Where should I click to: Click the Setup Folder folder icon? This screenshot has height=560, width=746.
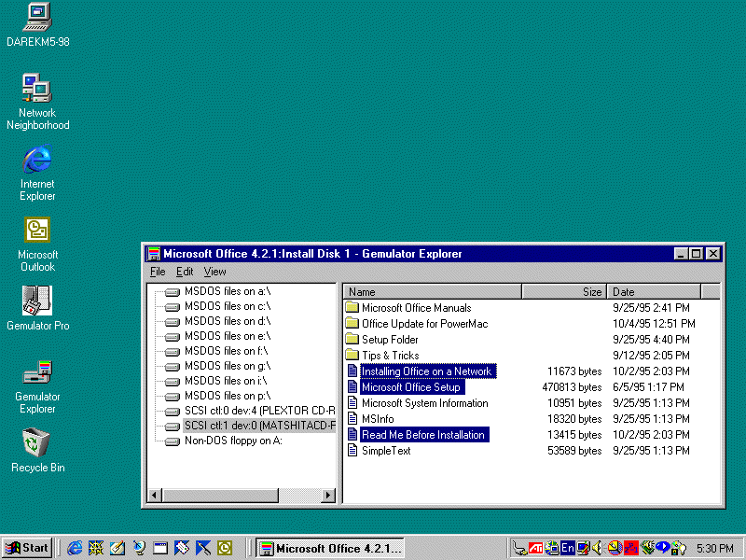[x=352, y=339]
